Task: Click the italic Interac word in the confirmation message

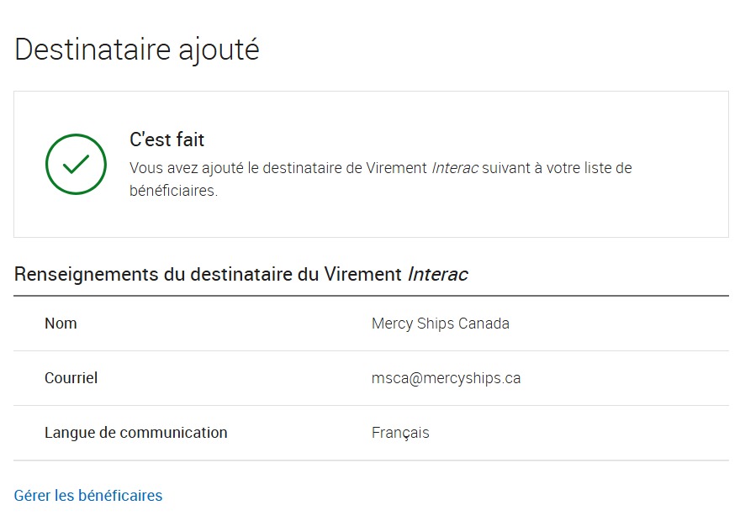Action: 455,168
